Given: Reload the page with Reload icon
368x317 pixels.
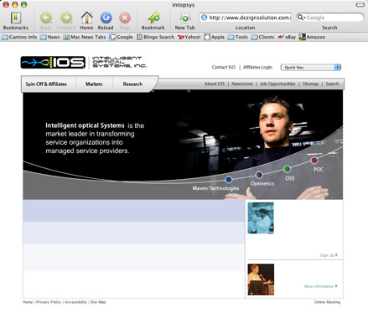Looking at the screenshot, I should pyautogui.click(x=106, y=18).
